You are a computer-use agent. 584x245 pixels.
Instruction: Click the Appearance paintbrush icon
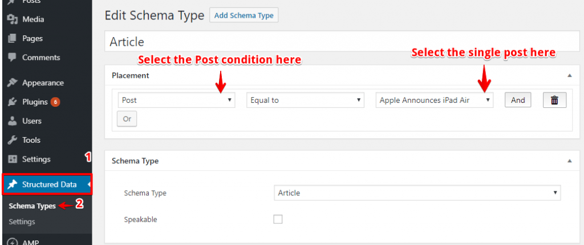click(x=13, y=83)
